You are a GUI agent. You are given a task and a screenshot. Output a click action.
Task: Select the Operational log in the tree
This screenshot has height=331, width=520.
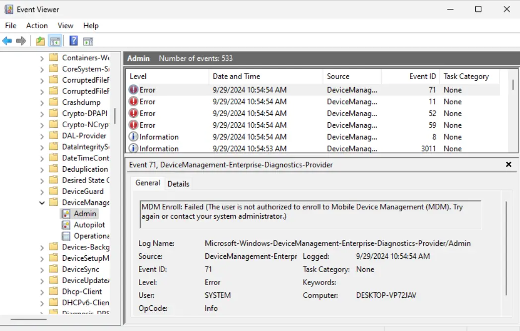click(91, 236)
